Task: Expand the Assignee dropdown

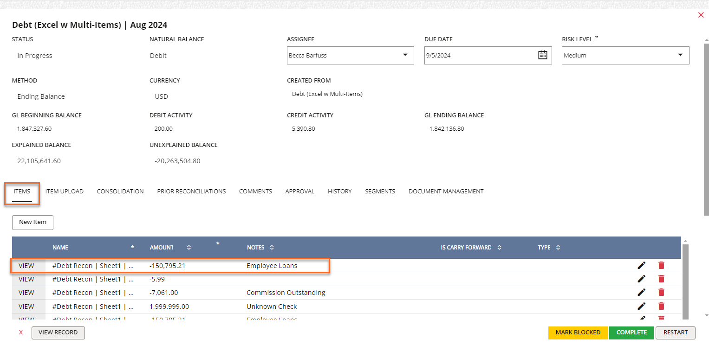Action: coord(405,55)
